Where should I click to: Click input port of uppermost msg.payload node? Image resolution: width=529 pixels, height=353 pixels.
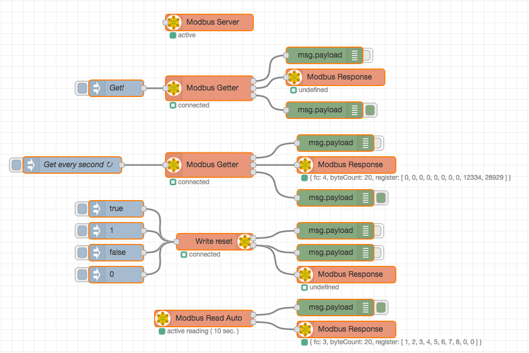pyautogui.click(x=286, y=55)
